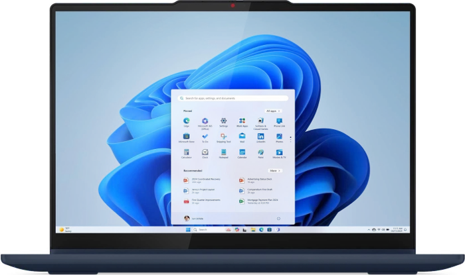465x275 pixels.
Task: Click the Start menu power button
Action: [278, 219]
